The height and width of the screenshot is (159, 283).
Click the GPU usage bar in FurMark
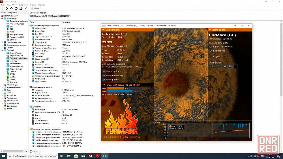125,91
